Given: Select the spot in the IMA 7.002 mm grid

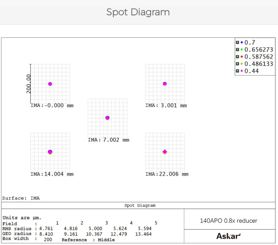Looking at the screenshot, I should coord(107,118).
